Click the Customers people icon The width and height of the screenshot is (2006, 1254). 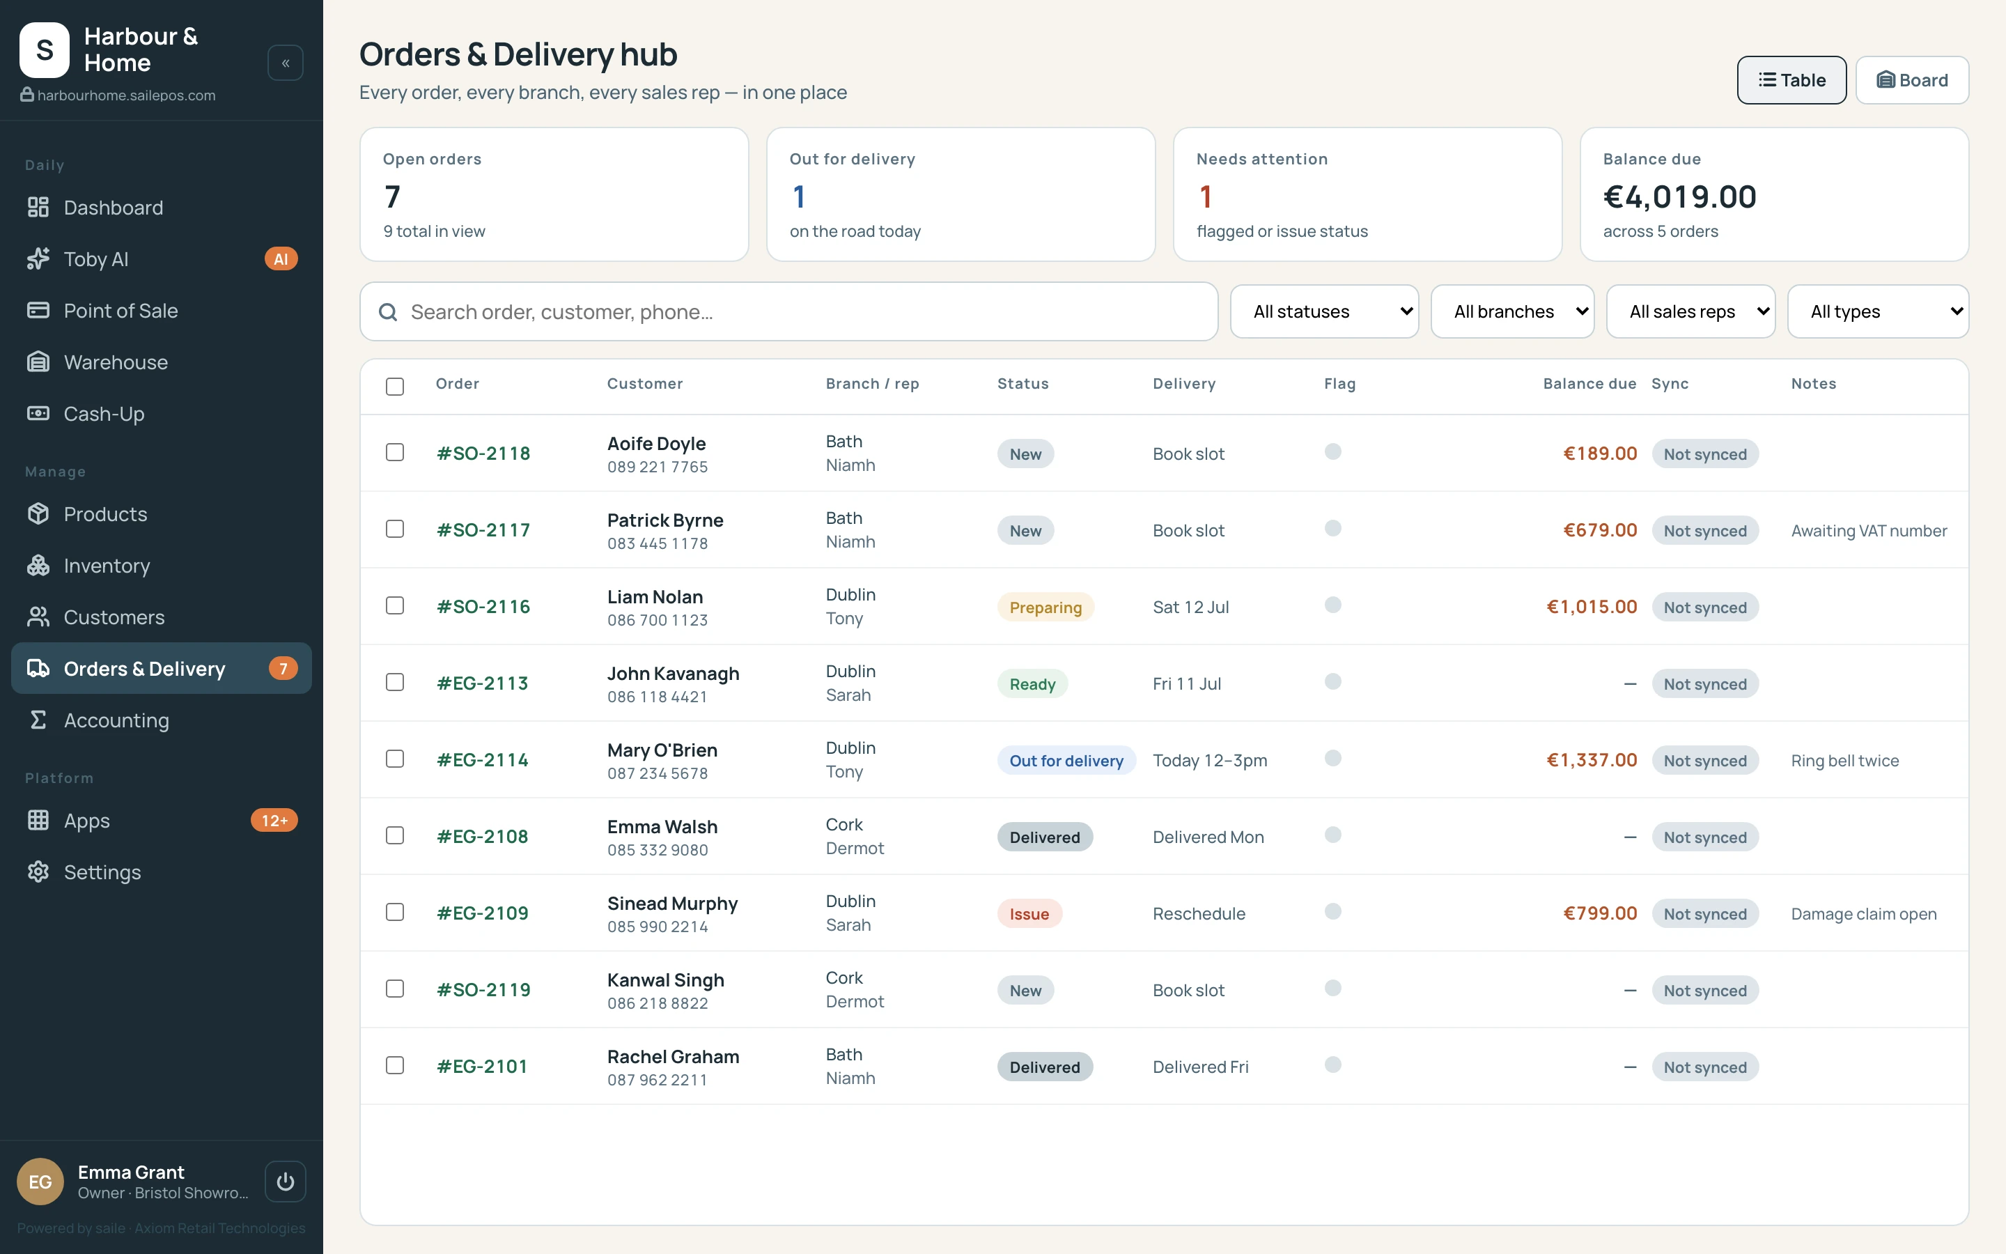(38, 617)
